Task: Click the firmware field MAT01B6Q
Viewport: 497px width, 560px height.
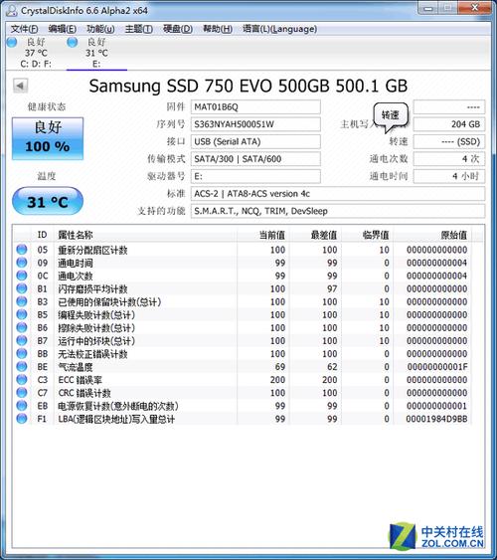Action: pyautogui.click(x=255, y=106)
